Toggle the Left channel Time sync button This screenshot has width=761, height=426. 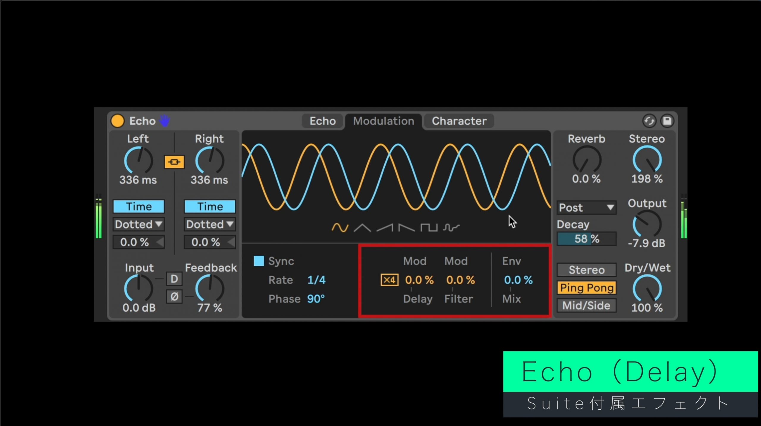pos(139,207)
